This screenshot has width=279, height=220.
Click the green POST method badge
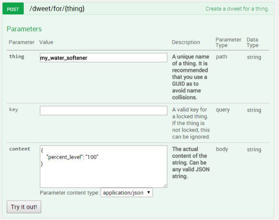pyautogui.click(x=13, y=9)
